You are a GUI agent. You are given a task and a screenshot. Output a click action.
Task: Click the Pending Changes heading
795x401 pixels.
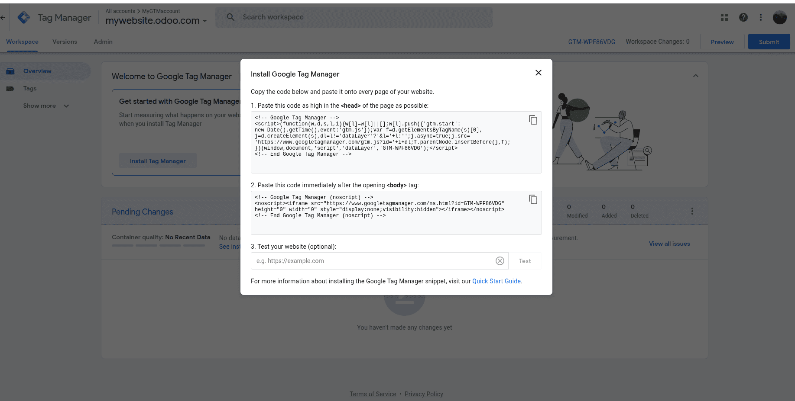tap(142, 212)
